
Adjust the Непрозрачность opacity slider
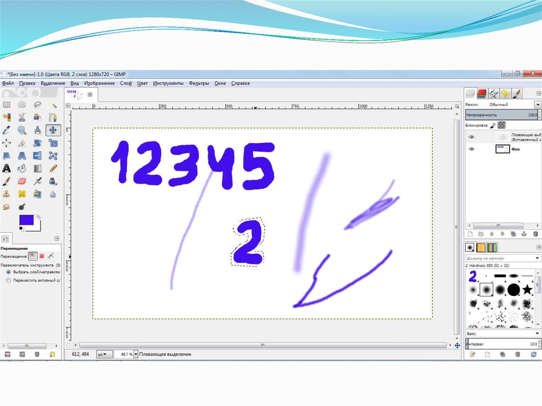pos(502,115)
